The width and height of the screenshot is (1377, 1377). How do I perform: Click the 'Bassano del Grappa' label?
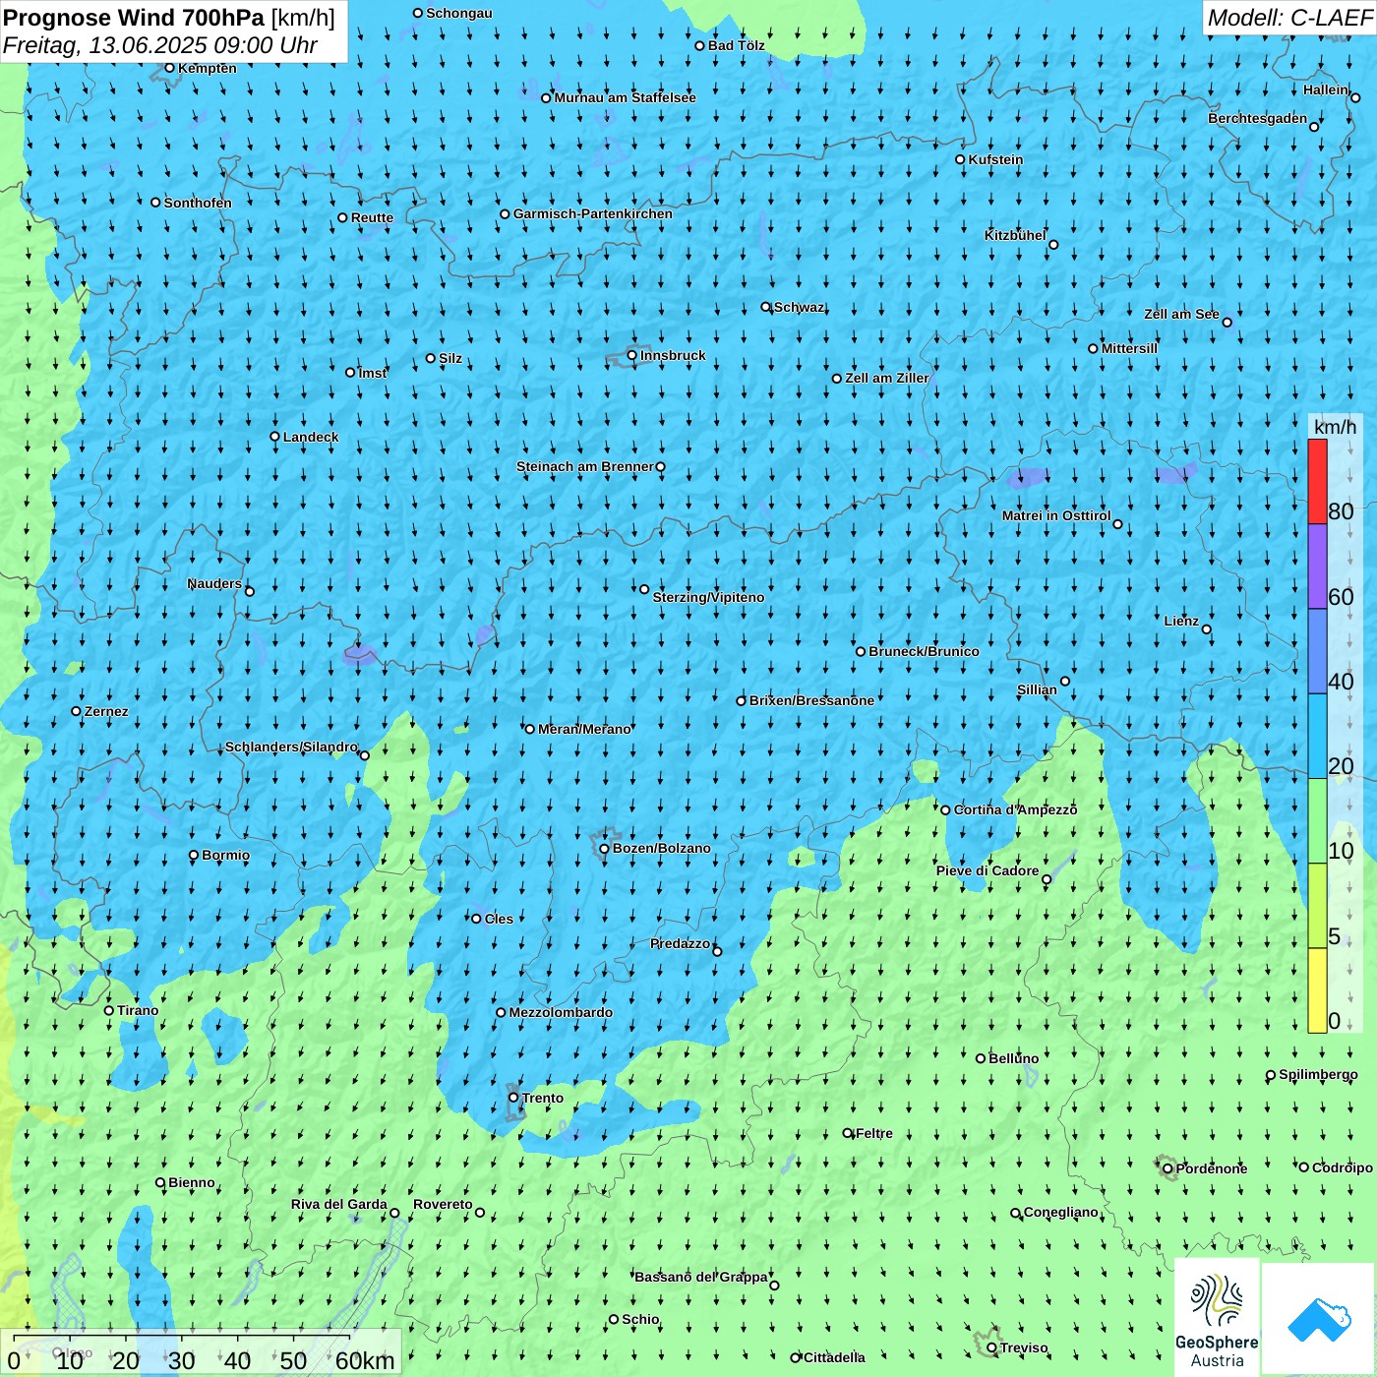coord(701,1277)
